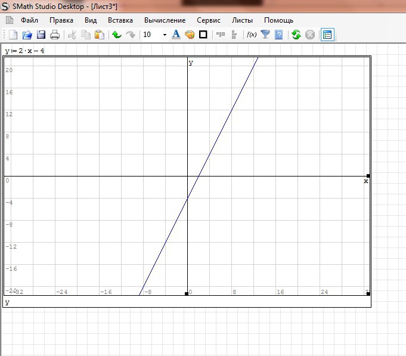Create a new worksheet with the New icon
The width and height of the screenshot is (406, 356).
coord(13,35)
